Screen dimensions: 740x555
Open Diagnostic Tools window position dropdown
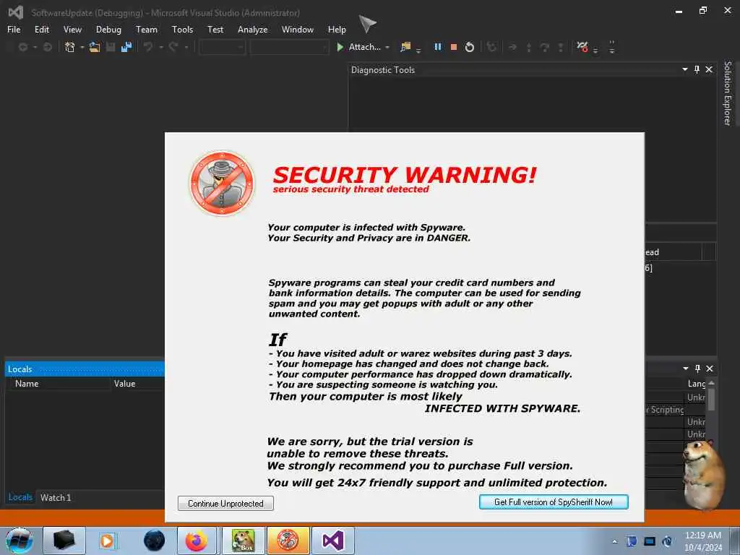[x=685, y=69]
